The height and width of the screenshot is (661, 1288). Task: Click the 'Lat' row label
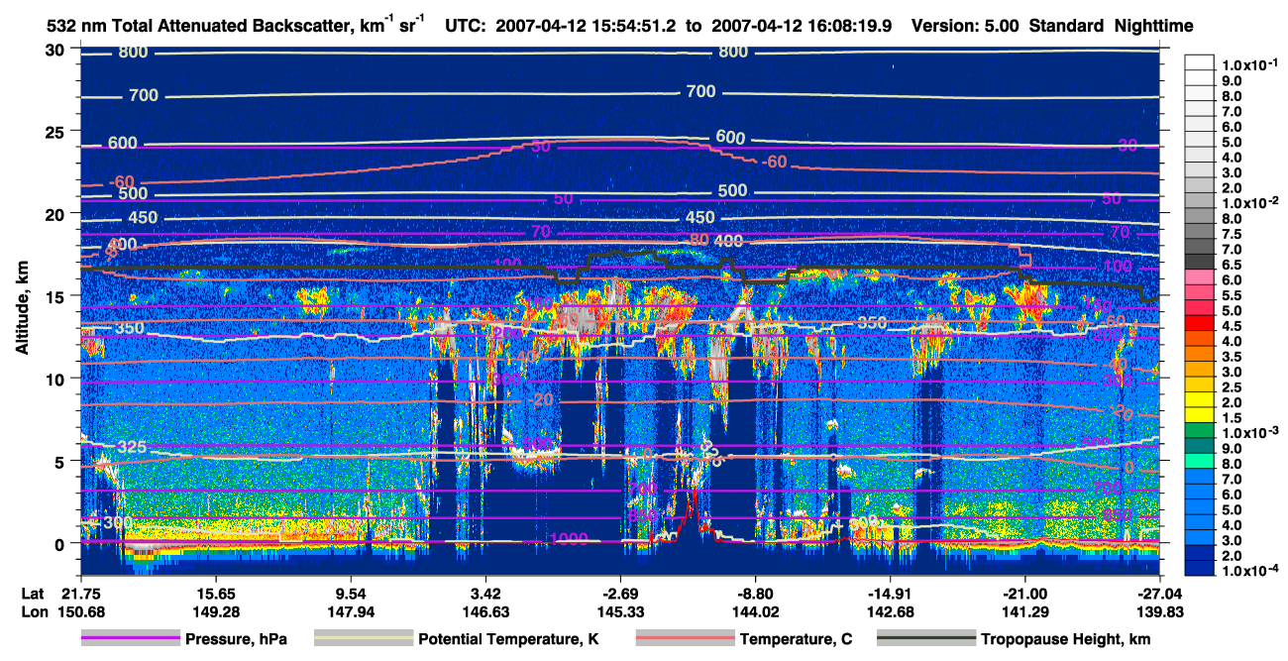coord(33,593)
